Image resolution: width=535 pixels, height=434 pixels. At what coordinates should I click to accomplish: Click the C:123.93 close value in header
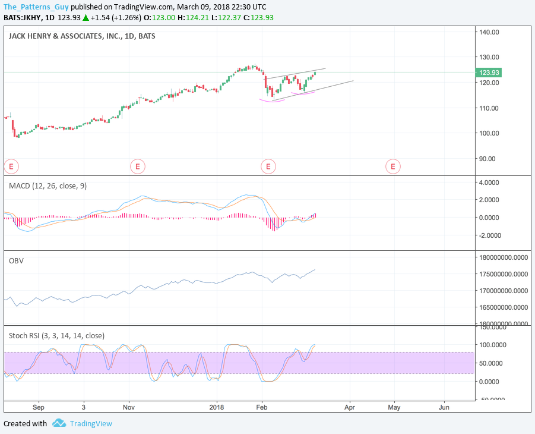[x=259, y=18]
